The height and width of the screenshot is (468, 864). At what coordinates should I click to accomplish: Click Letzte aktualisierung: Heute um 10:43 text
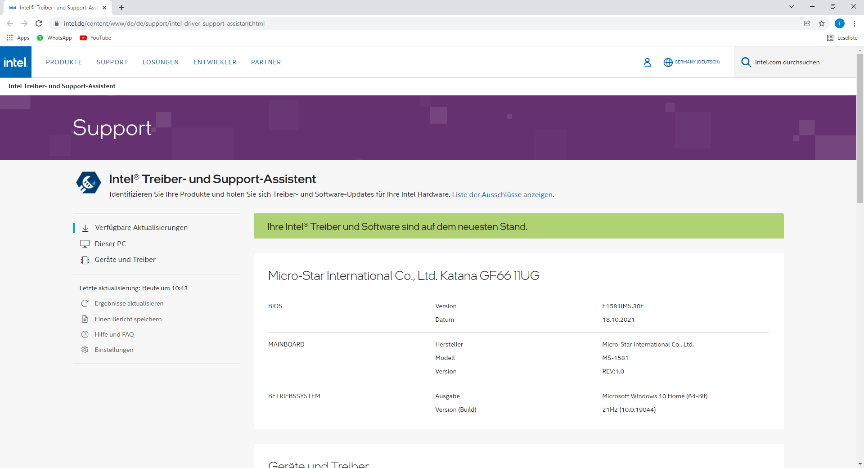click(x=134, y=288)
